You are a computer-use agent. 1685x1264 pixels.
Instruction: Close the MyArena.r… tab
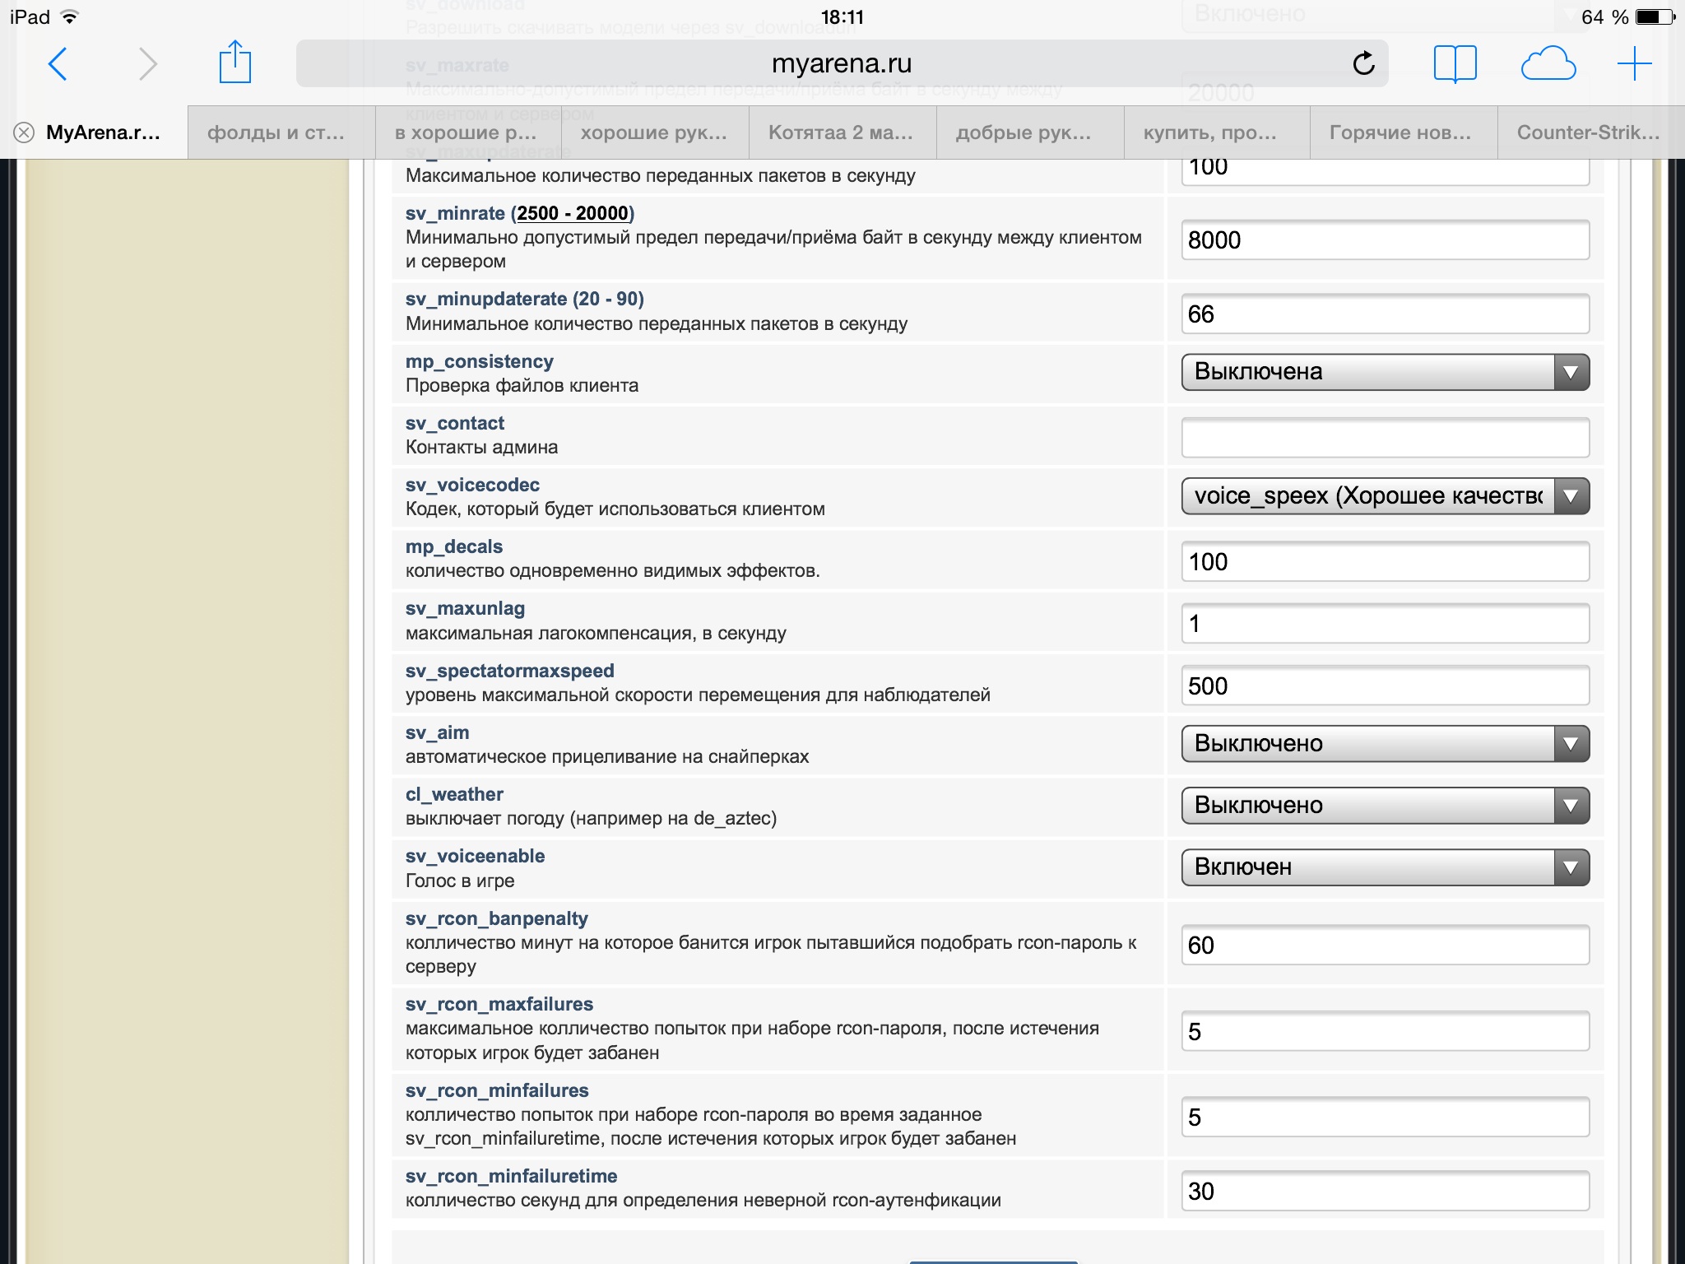[x=24, y=132]
